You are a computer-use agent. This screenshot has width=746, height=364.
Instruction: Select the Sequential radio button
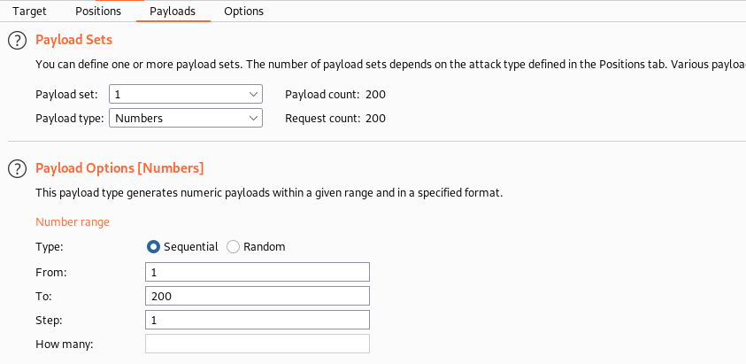pyautogui.click(x=154, y=247)
